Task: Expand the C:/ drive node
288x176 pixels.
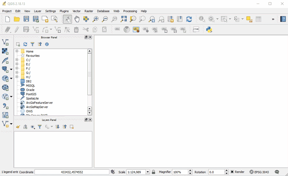Action: click(17, 60)
